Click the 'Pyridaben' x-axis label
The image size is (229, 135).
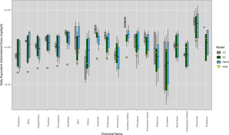click(167, 122)
